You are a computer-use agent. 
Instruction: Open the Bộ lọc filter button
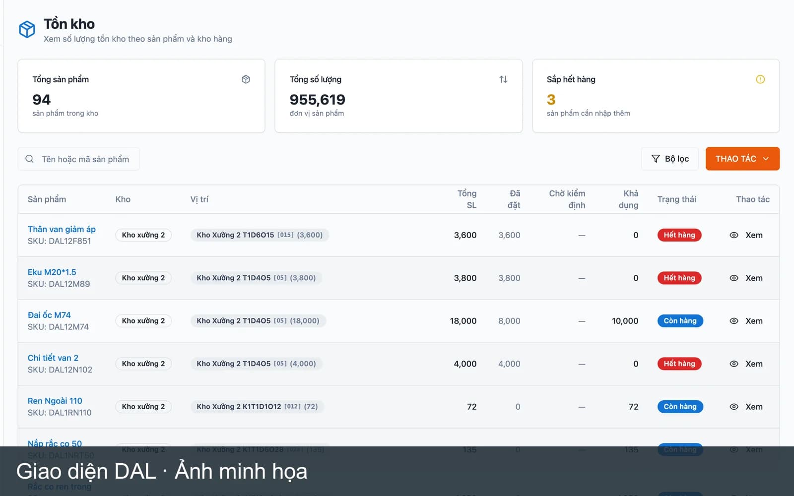pyautogui.click(x=670, y=159)
